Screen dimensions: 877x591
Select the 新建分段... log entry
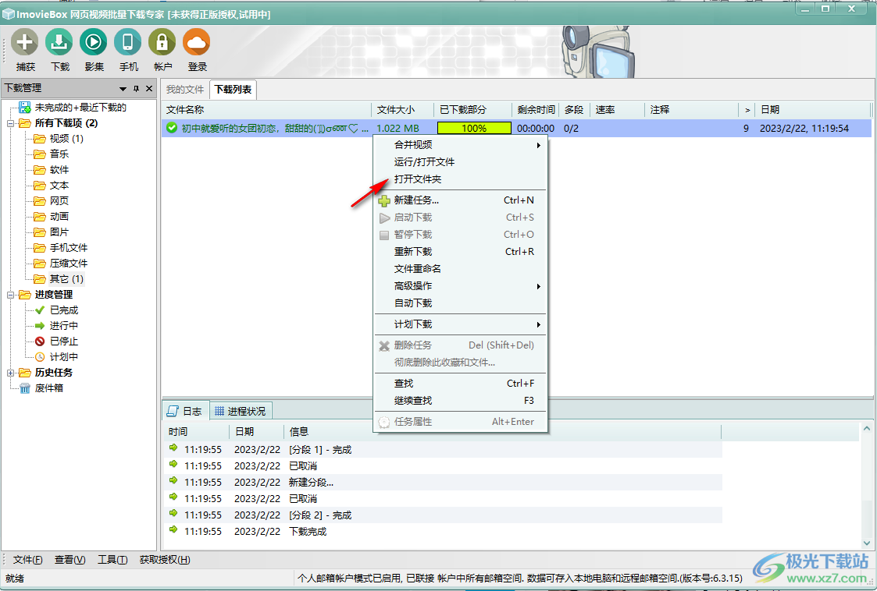click(443, 482)
